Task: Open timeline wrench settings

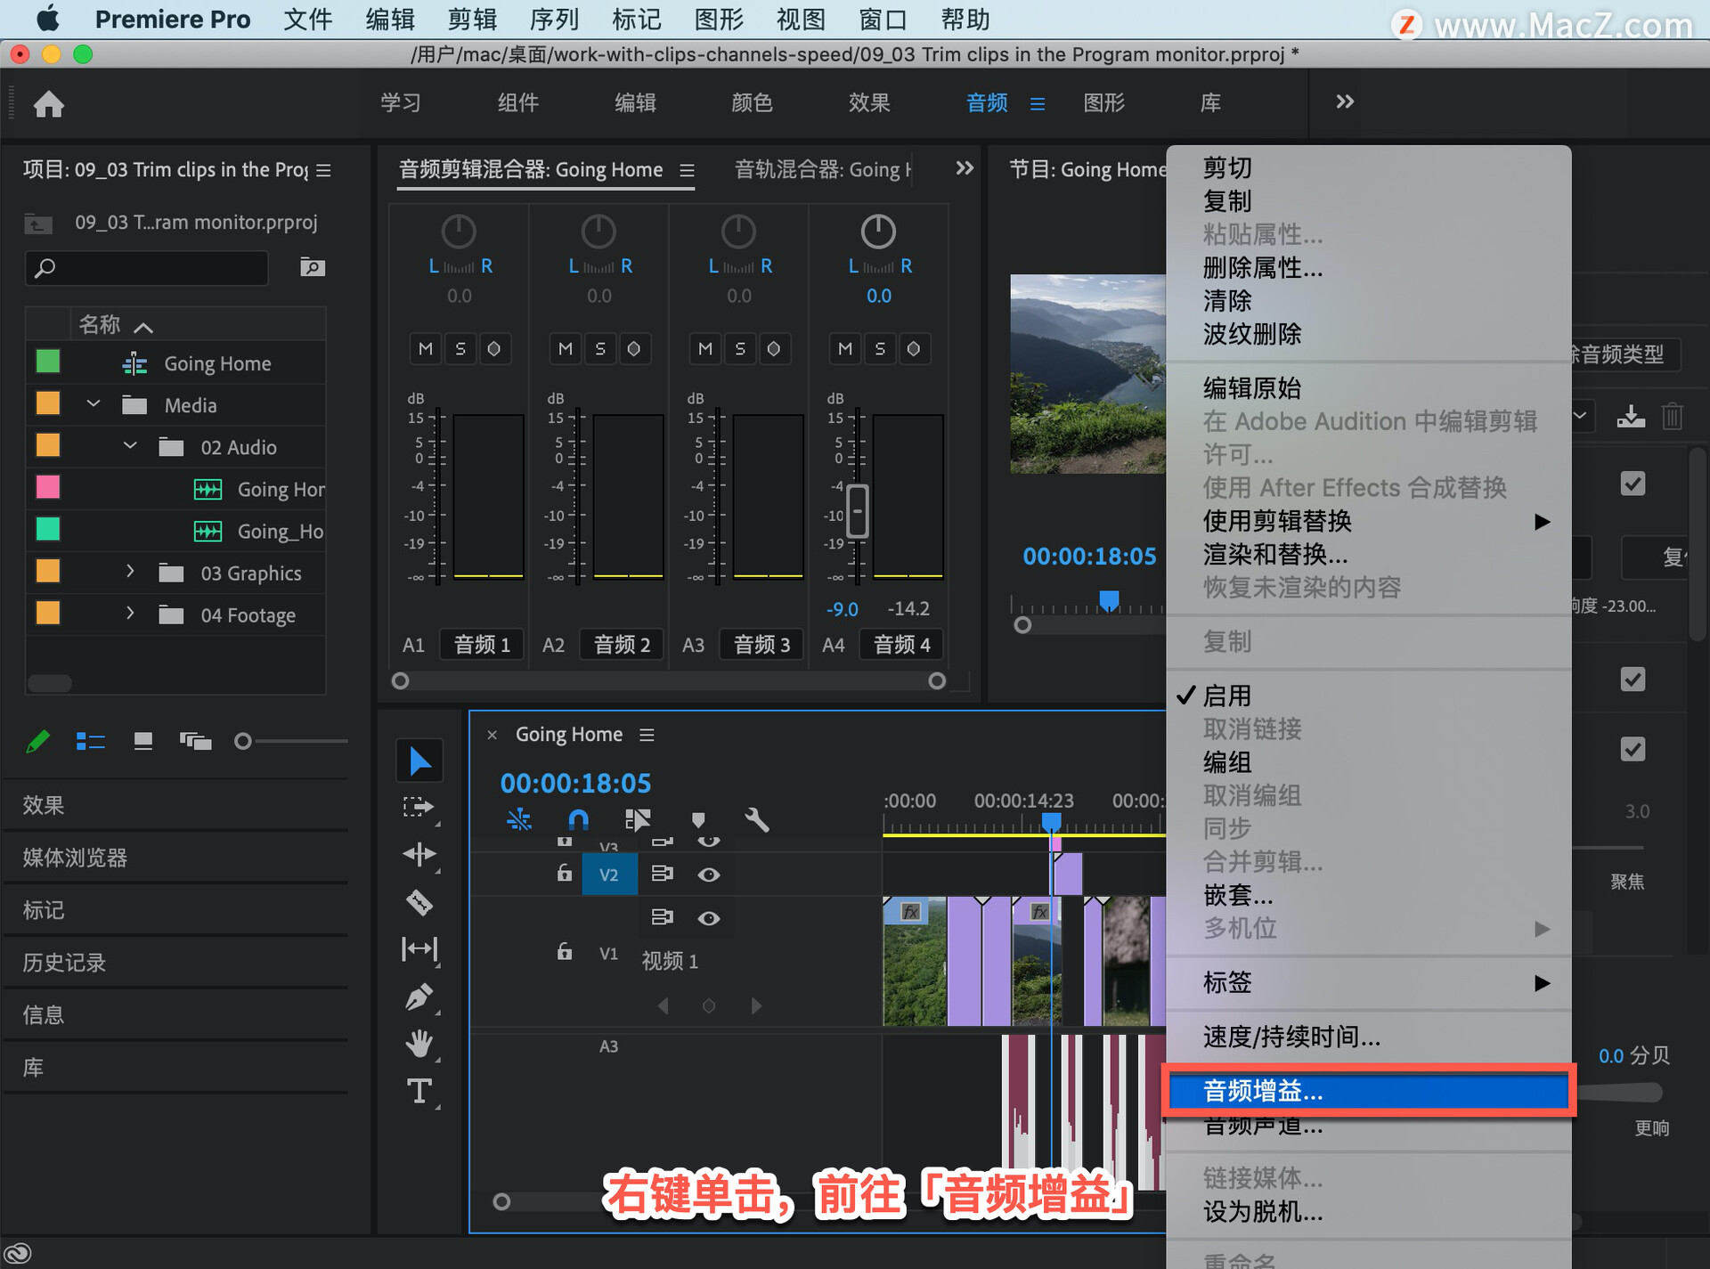Action: pyautogui.click(x=756, y=819)
